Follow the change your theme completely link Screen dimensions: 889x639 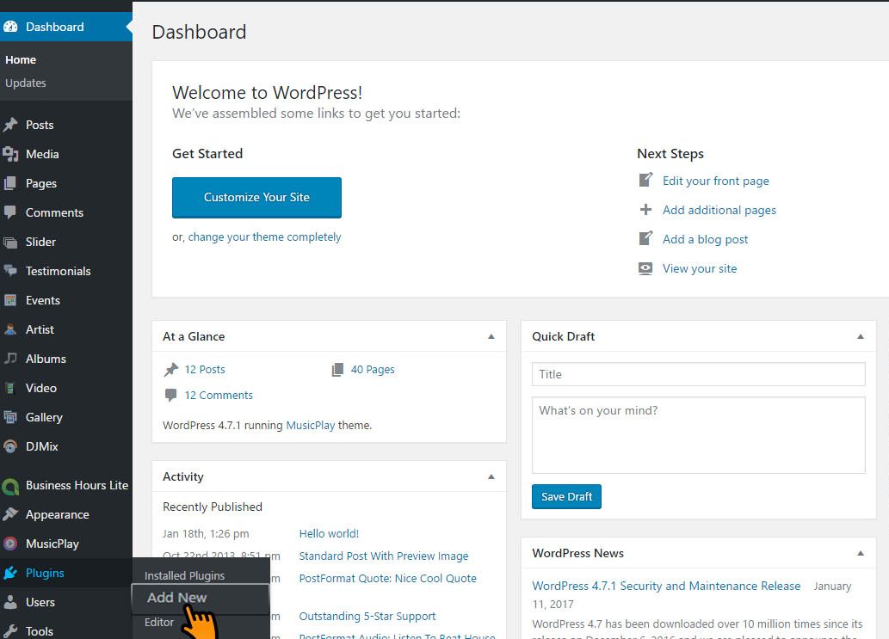pos(264,237)
